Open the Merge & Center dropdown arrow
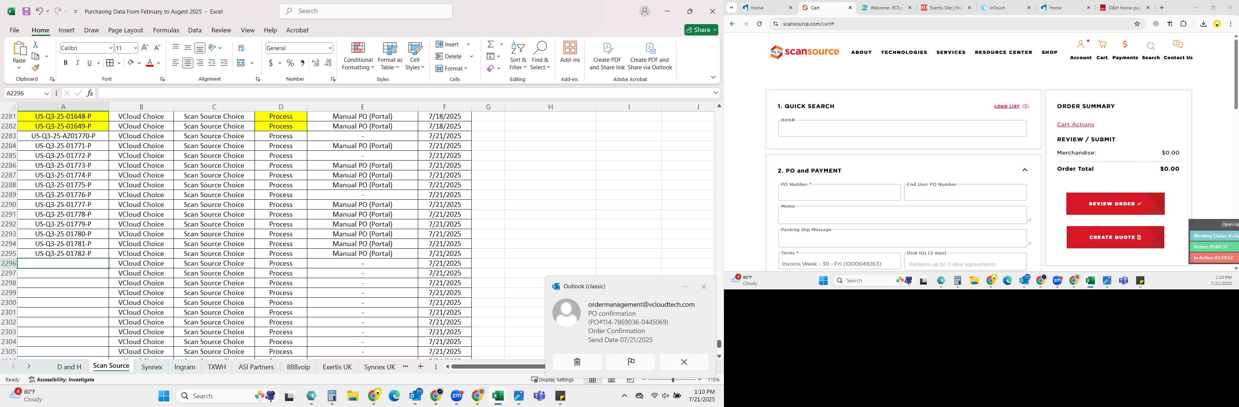 (x=252, y=63)
